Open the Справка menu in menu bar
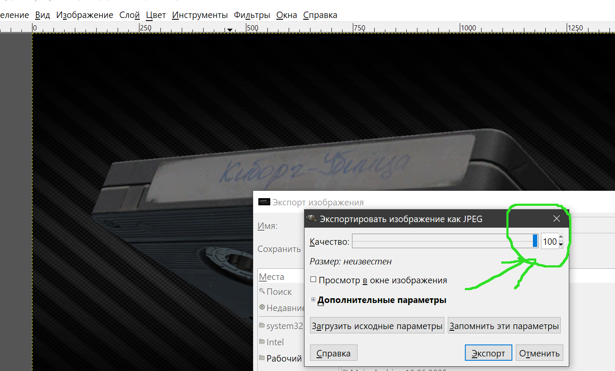The image size is (615, 371). click(x=320, y=15)
